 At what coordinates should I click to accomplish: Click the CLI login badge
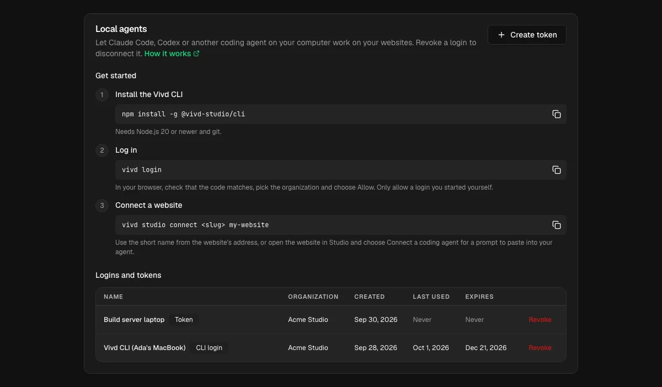209,348
